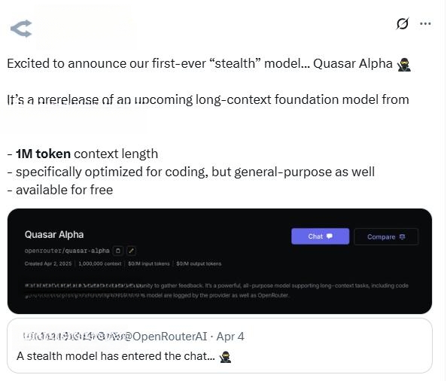Open the three-dot more options menu
This screenshot has width=447, height=381.
click(425, 23)
